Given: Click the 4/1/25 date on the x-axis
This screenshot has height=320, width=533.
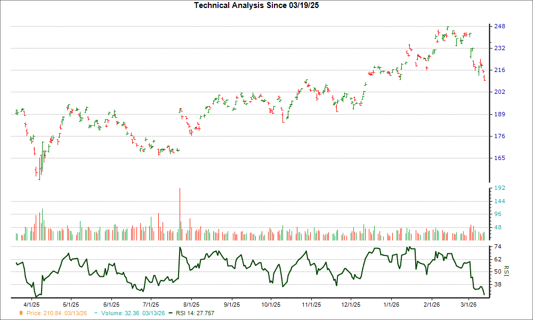Looking at the screenshot, I should 31,305.
